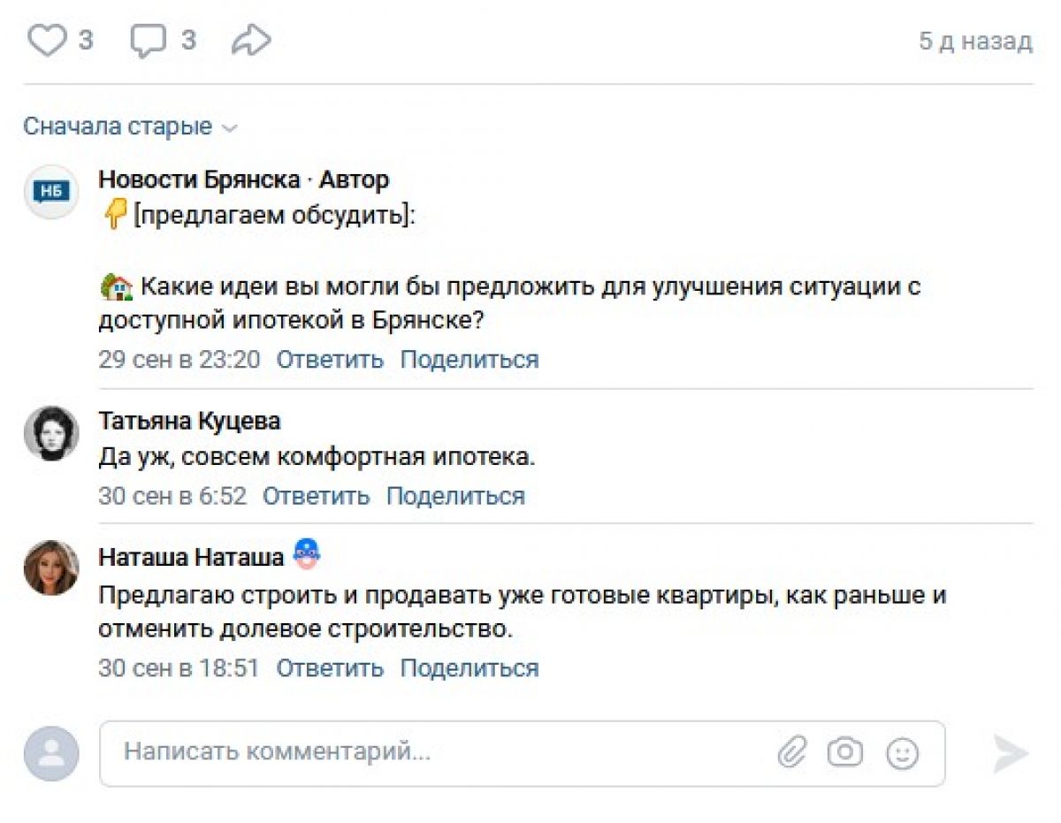Screen dimensions: 1061x823
Task: Share the post with the arrow icon
Action: 251,41
